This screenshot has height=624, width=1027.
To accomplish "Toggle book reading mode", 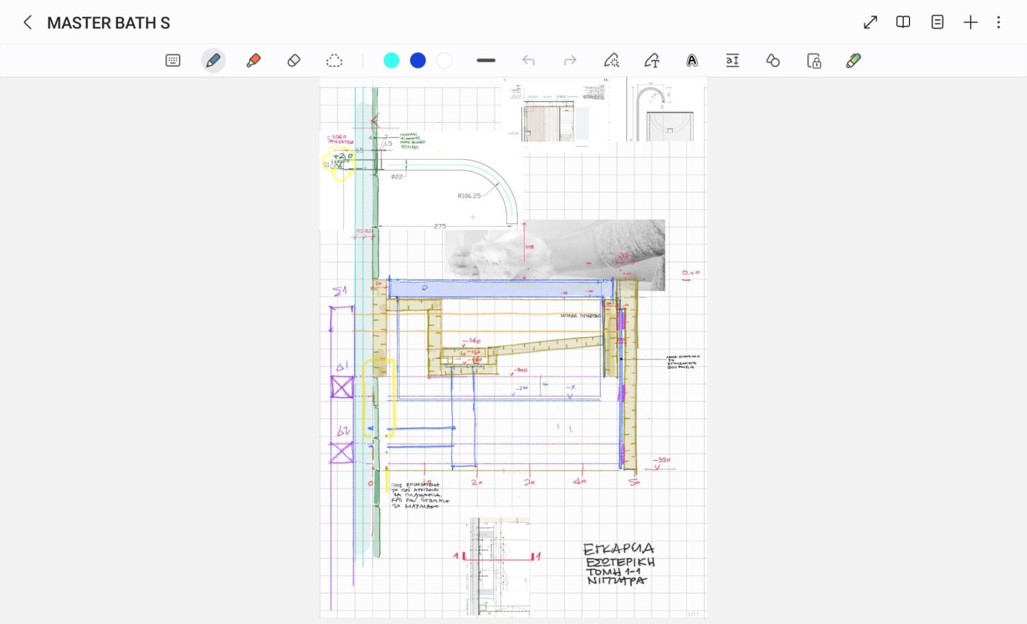I will [x=903, y=22].
